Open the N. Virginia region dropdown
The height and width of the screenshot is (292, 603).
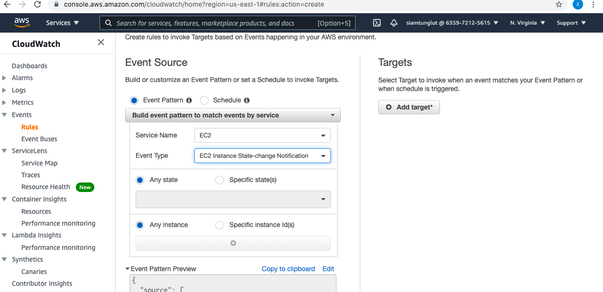(528, 23)
